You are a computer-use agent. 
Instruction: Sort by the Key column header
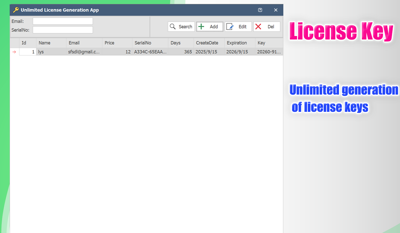coord(269,43)
